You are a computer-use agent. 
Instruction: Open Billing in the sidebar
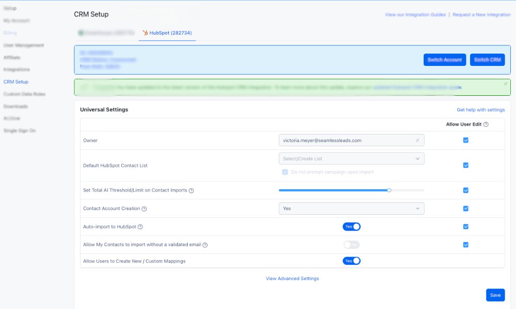(x=10, y=33)
